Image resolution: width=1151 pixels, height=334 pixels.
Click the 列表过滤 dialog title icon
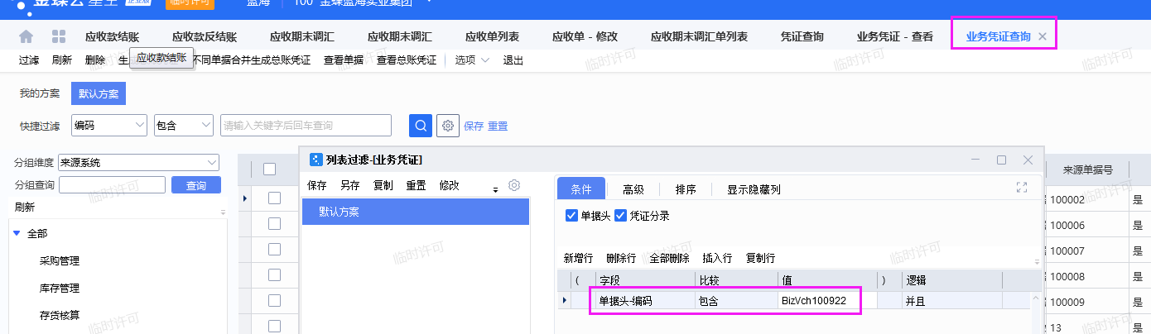click(x=316, y=160)
